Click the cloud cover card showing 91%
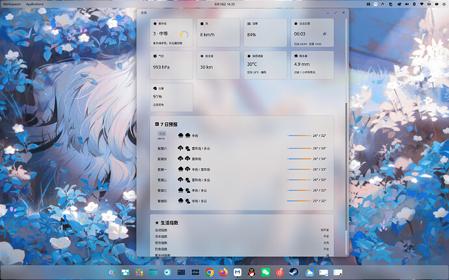This screenshot has height=280, width=449. click(171, 97)
